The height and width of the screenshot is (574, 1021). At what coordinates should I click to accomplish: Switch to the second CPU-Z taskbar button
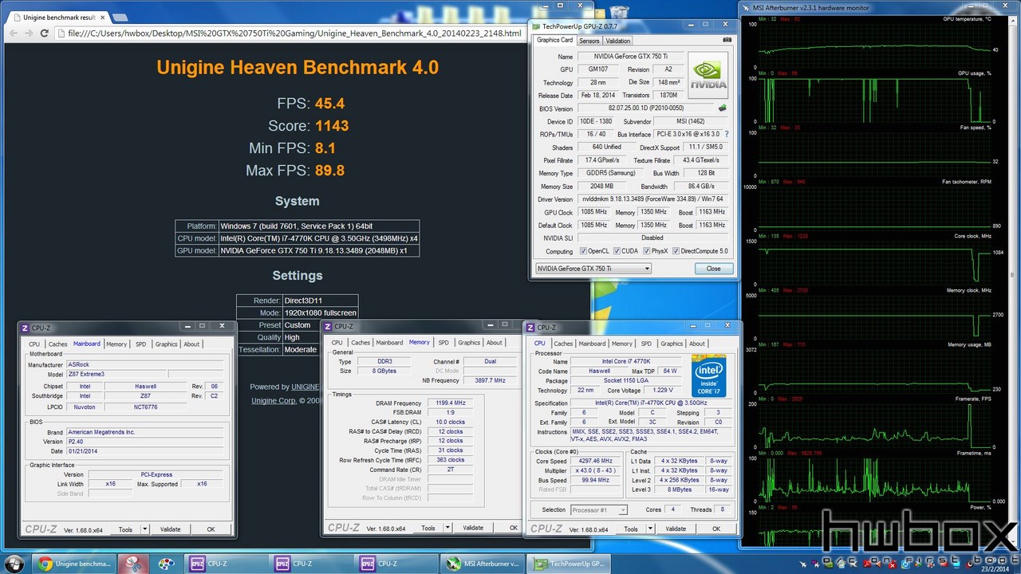tap(311, 564)
